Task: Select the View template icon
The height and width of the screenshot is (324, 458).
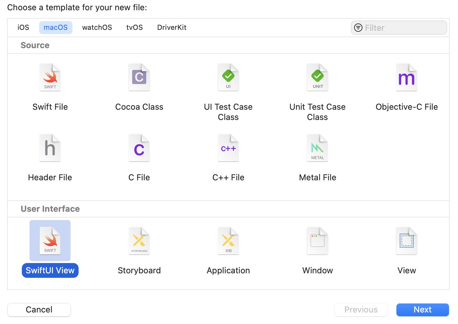Action: (x=407, y=241)
